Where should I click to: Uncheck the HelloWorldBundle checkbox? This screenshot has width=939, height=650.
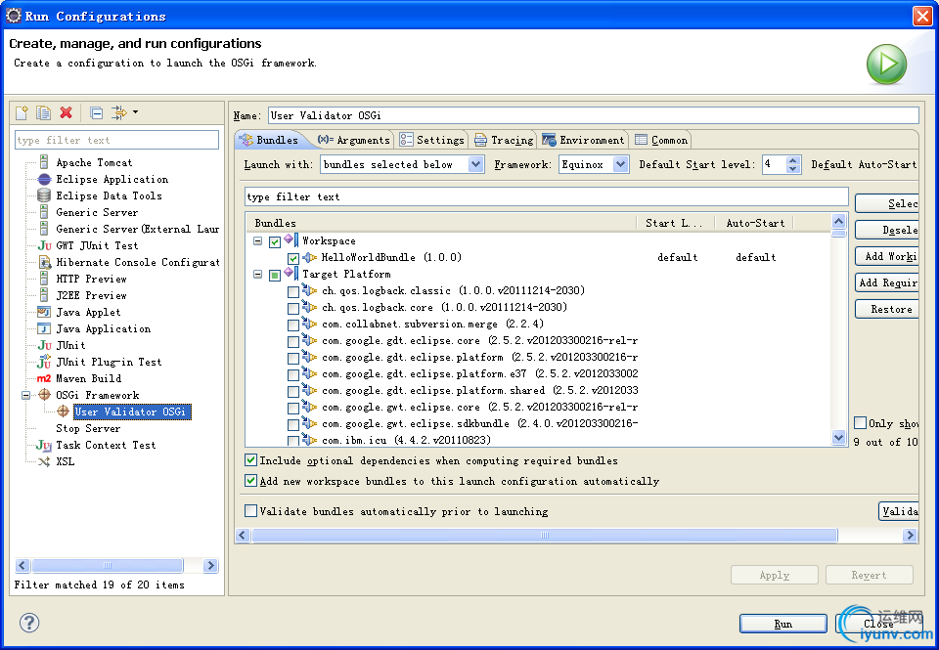292,259
